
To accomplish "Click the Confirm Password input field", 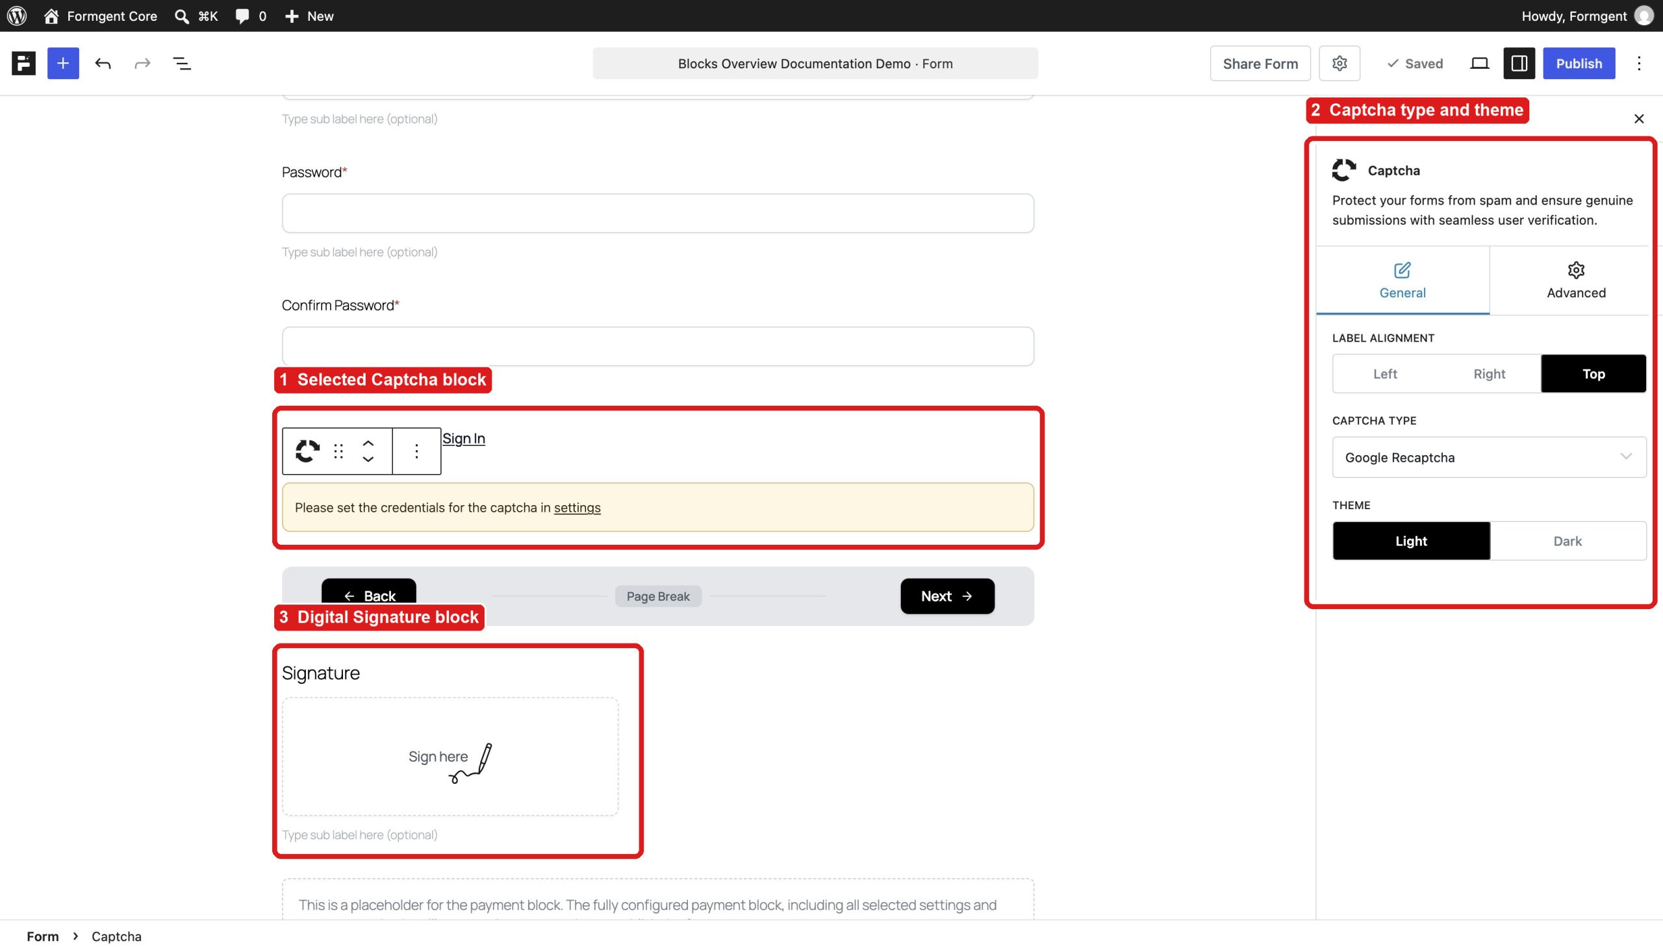I will coord(658,347).
